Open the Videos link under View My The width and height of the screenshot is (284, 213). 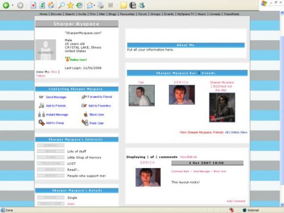(41, 76)
